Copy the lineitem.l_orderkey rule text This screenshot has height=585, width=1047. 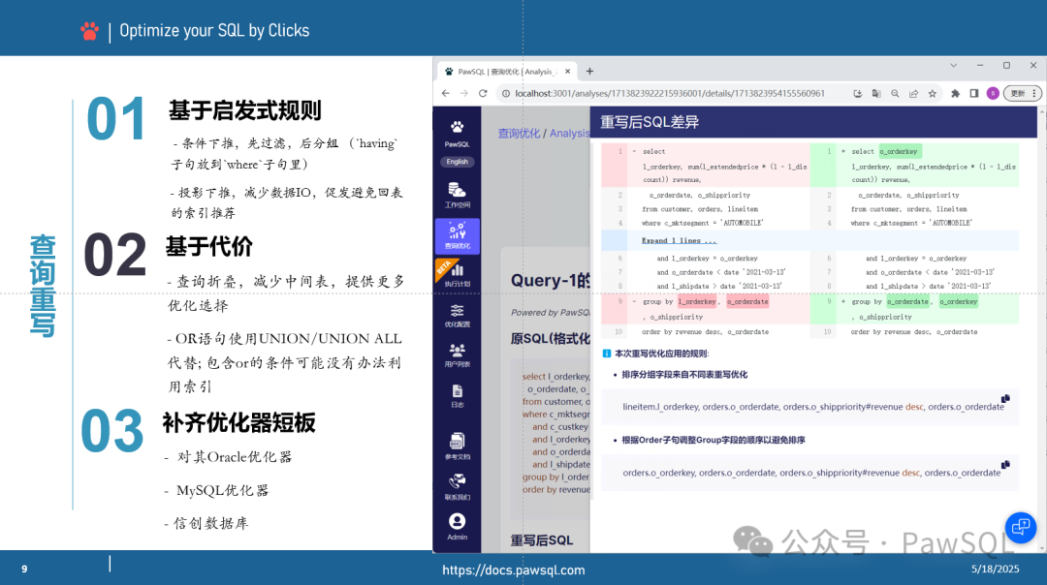pos(1005,399)
